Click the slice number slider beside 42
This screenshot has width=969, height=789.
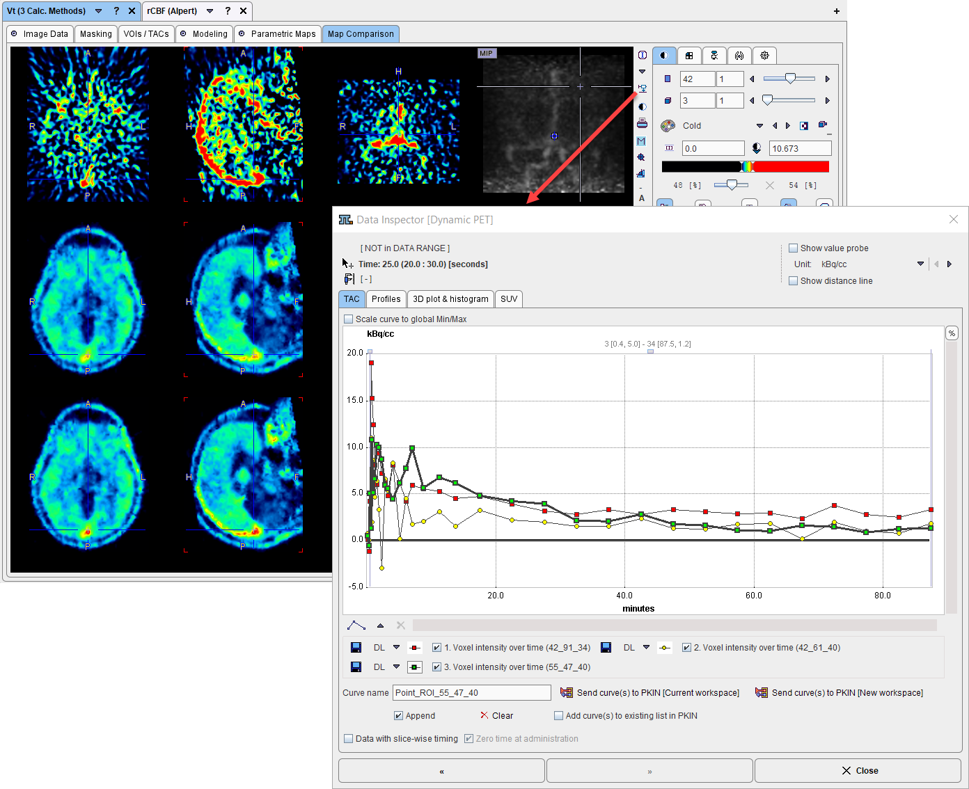pyautogui.click(x=789, y=79)
